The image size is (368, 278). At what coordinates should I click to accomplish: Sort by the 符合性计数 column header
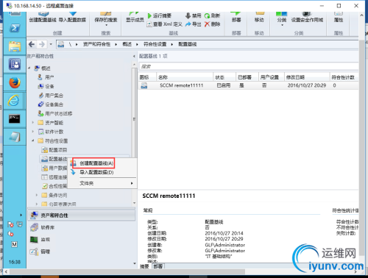(x=344, y=77)
